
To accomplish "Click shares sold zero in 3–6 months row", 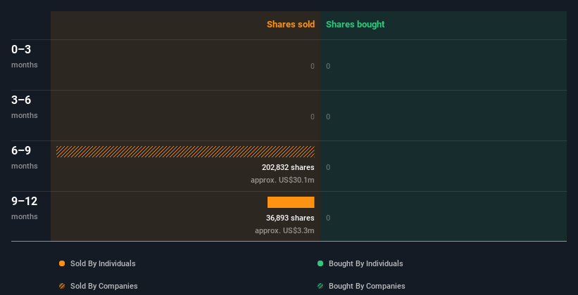I will tap(313, 117).
